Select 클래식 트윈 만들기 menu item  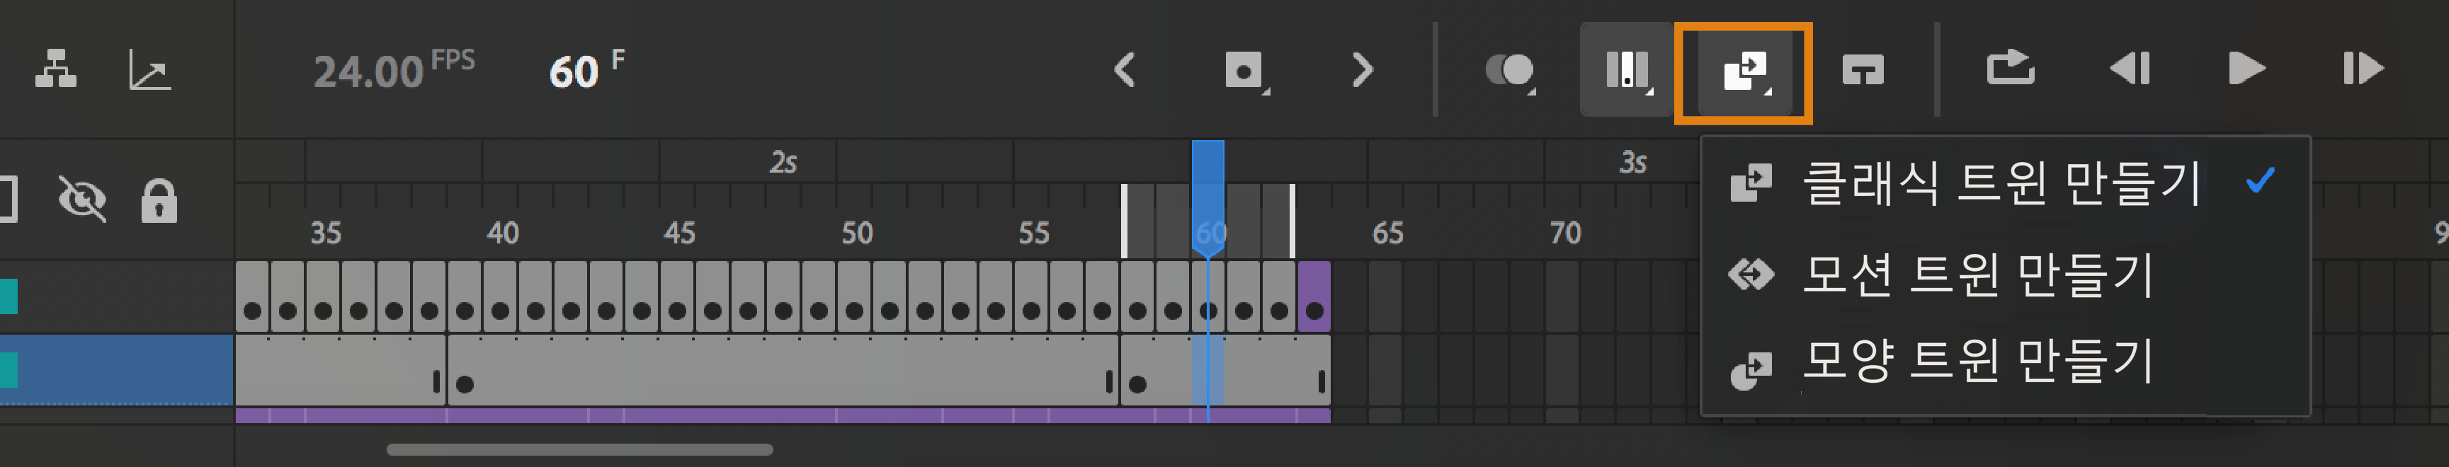[2001, 183]
